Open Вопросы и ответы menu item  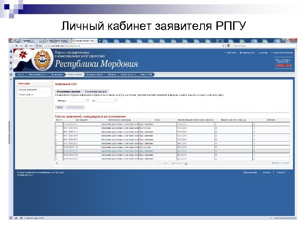tap(95, 74)
